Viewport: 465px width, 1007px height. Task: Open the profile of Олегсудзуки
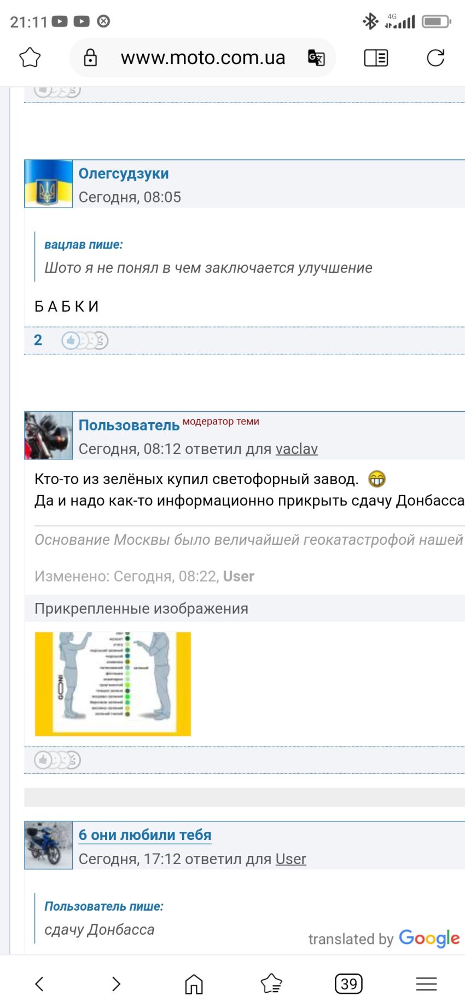(124, 174)
